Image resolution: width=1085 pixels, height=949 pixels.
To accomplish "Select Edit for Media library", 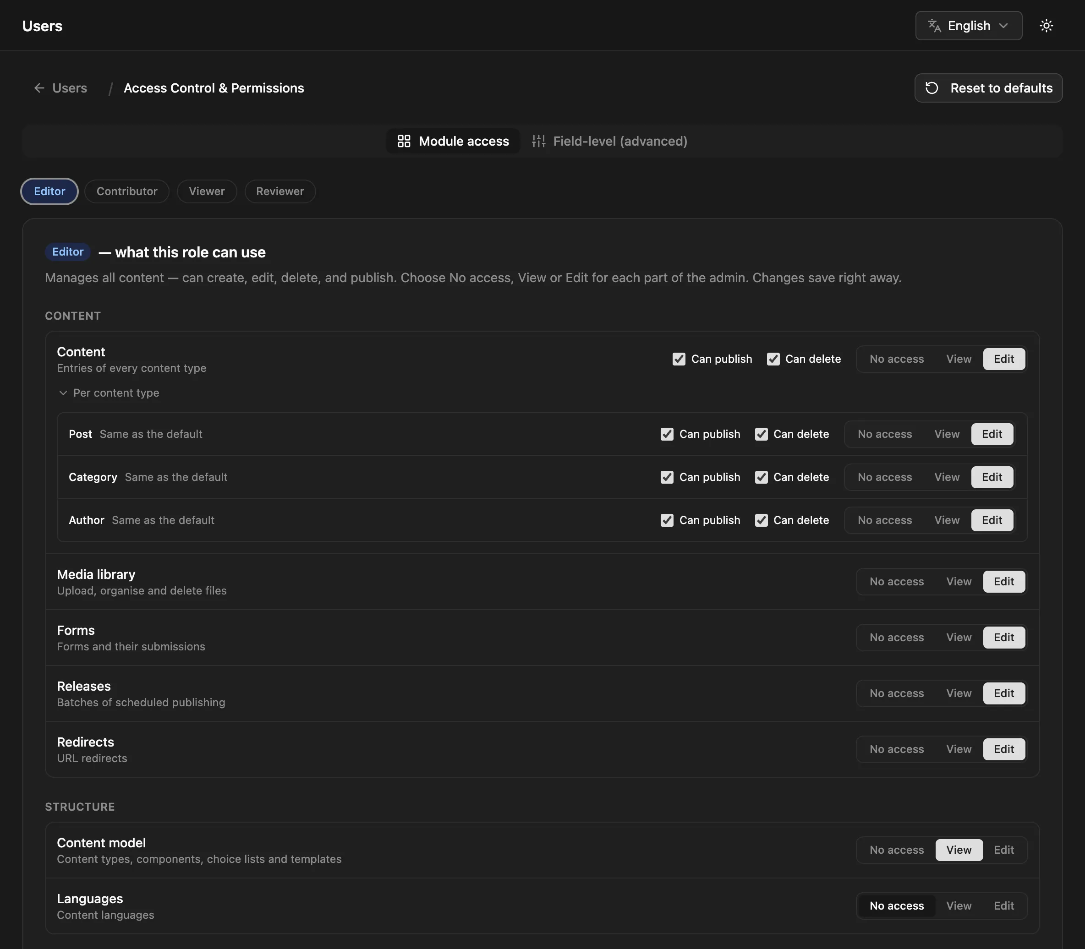I will coord(1003,582).
